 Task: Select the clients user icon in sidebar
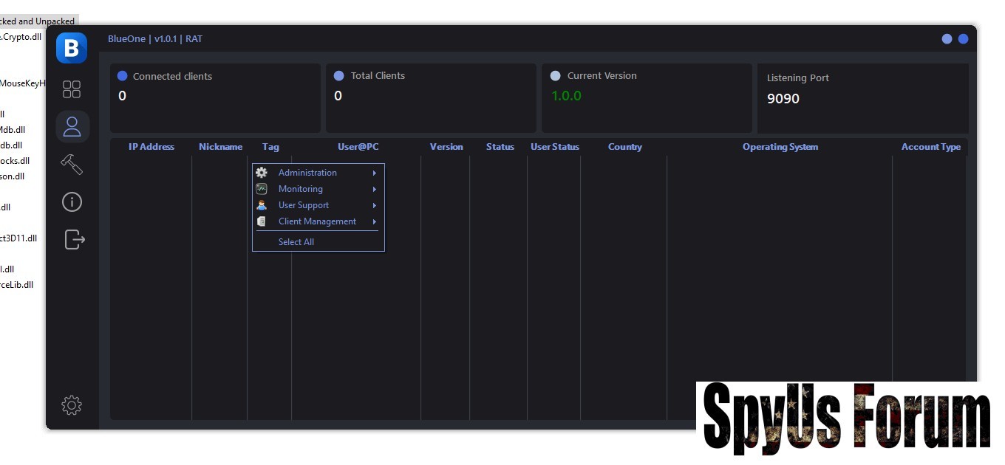[x=72, y=126]
